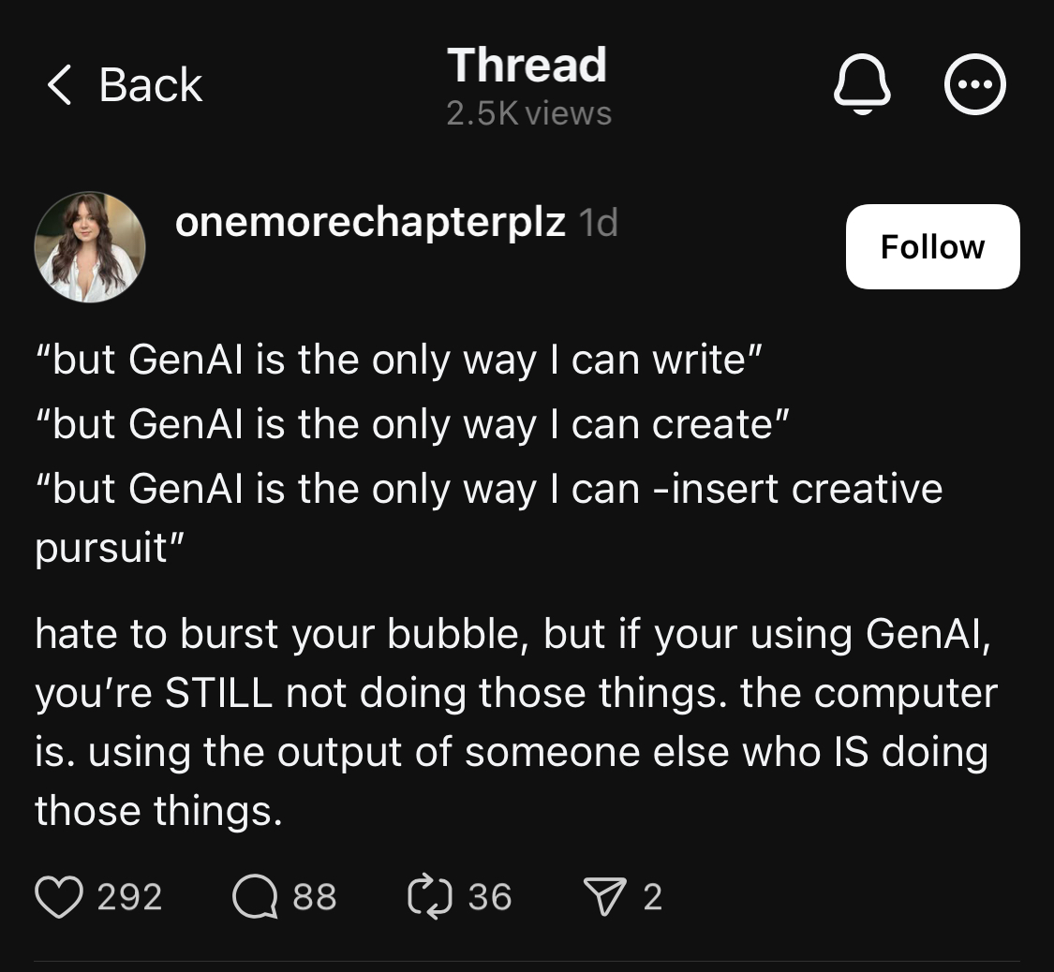Image resolution: width=1054 pixels, height=972 pixels.
Task: Click the "1d" post timestamp
Action: click(598, 223)
